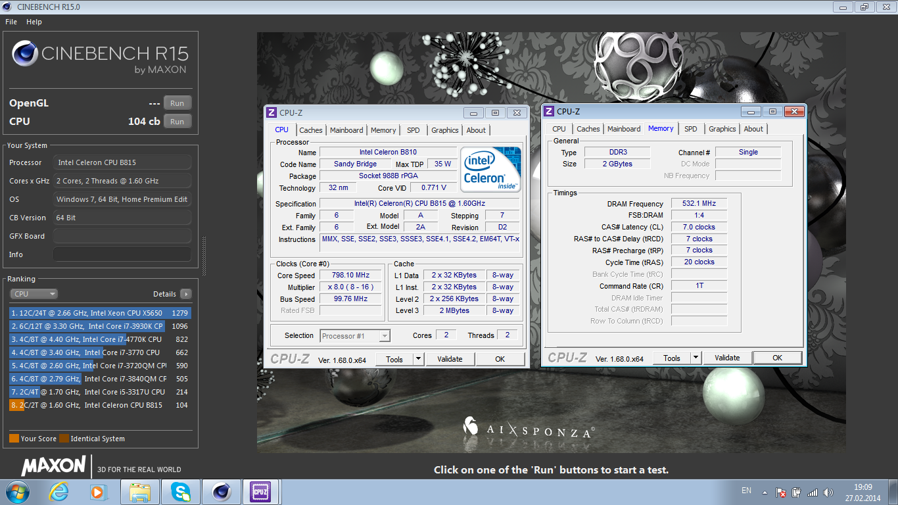Select ranking entry Core i5-3317U
898x505 pixels.
[99, 392]
